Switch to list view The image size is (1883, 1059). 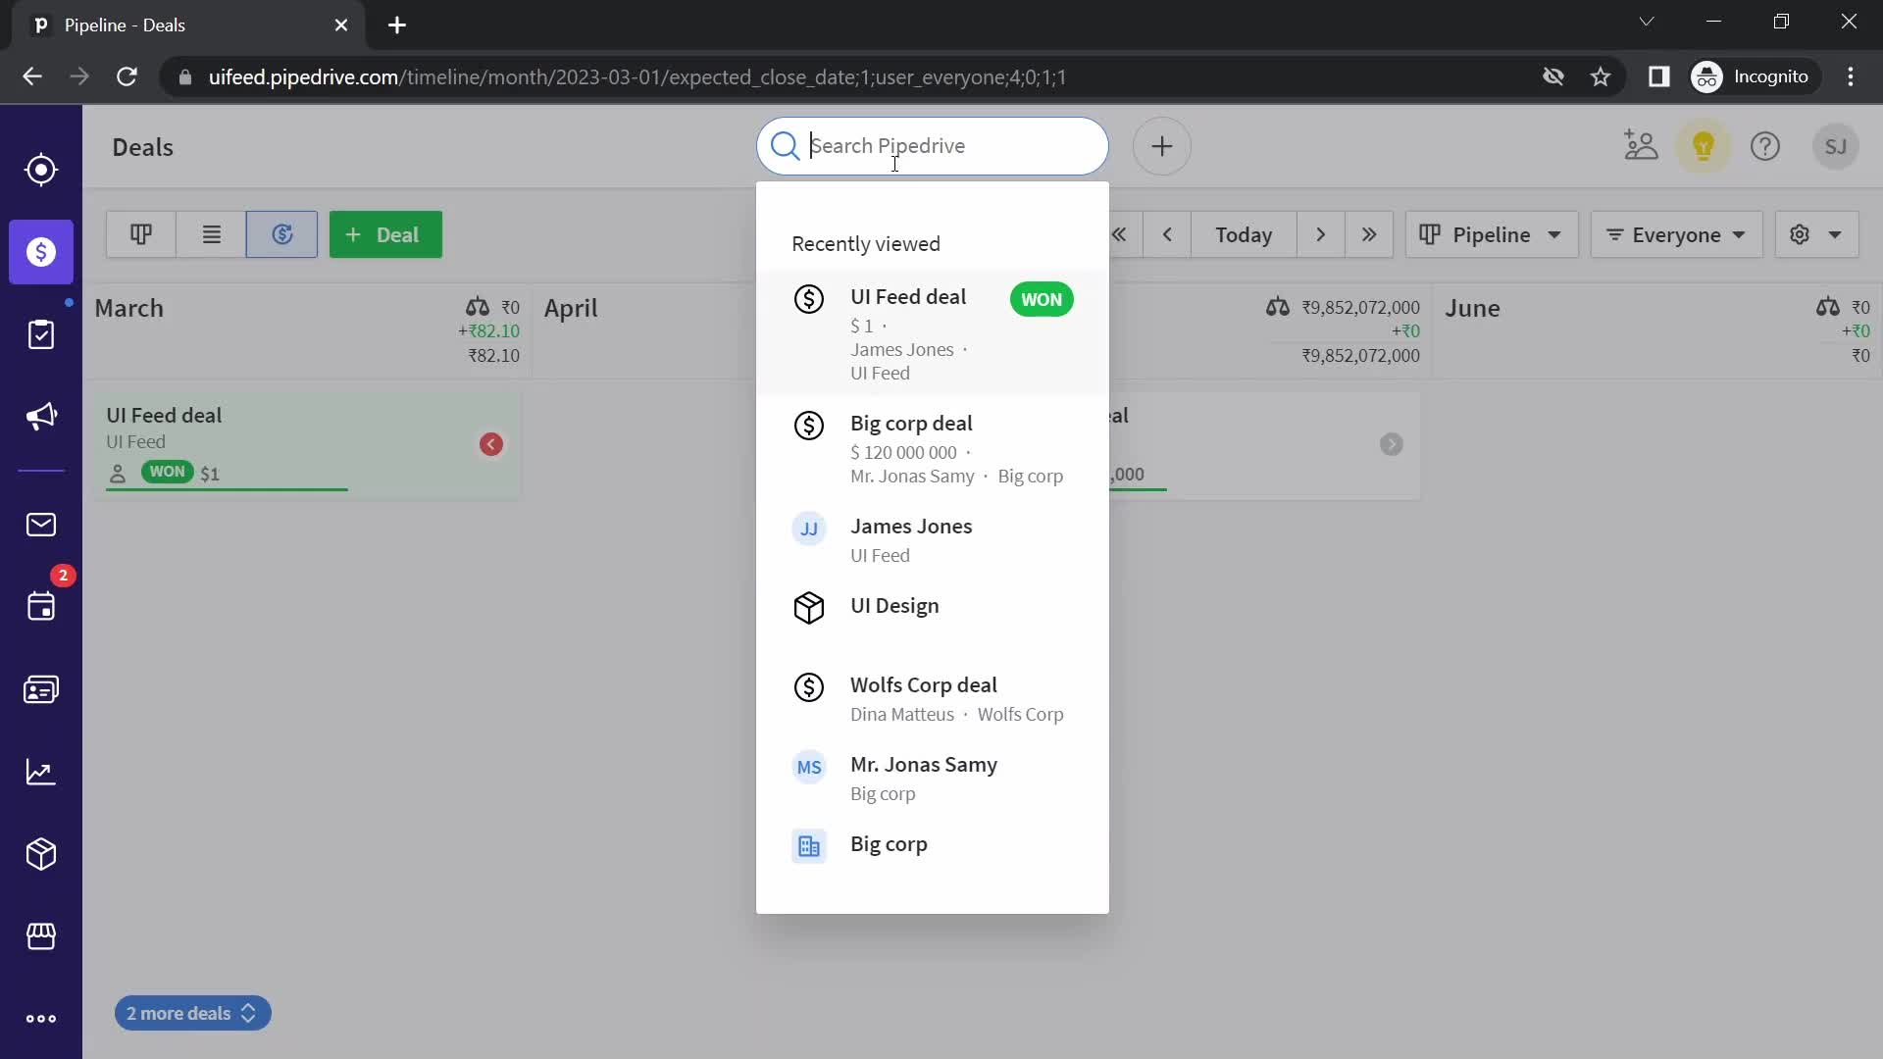click(x=212, y=234)
